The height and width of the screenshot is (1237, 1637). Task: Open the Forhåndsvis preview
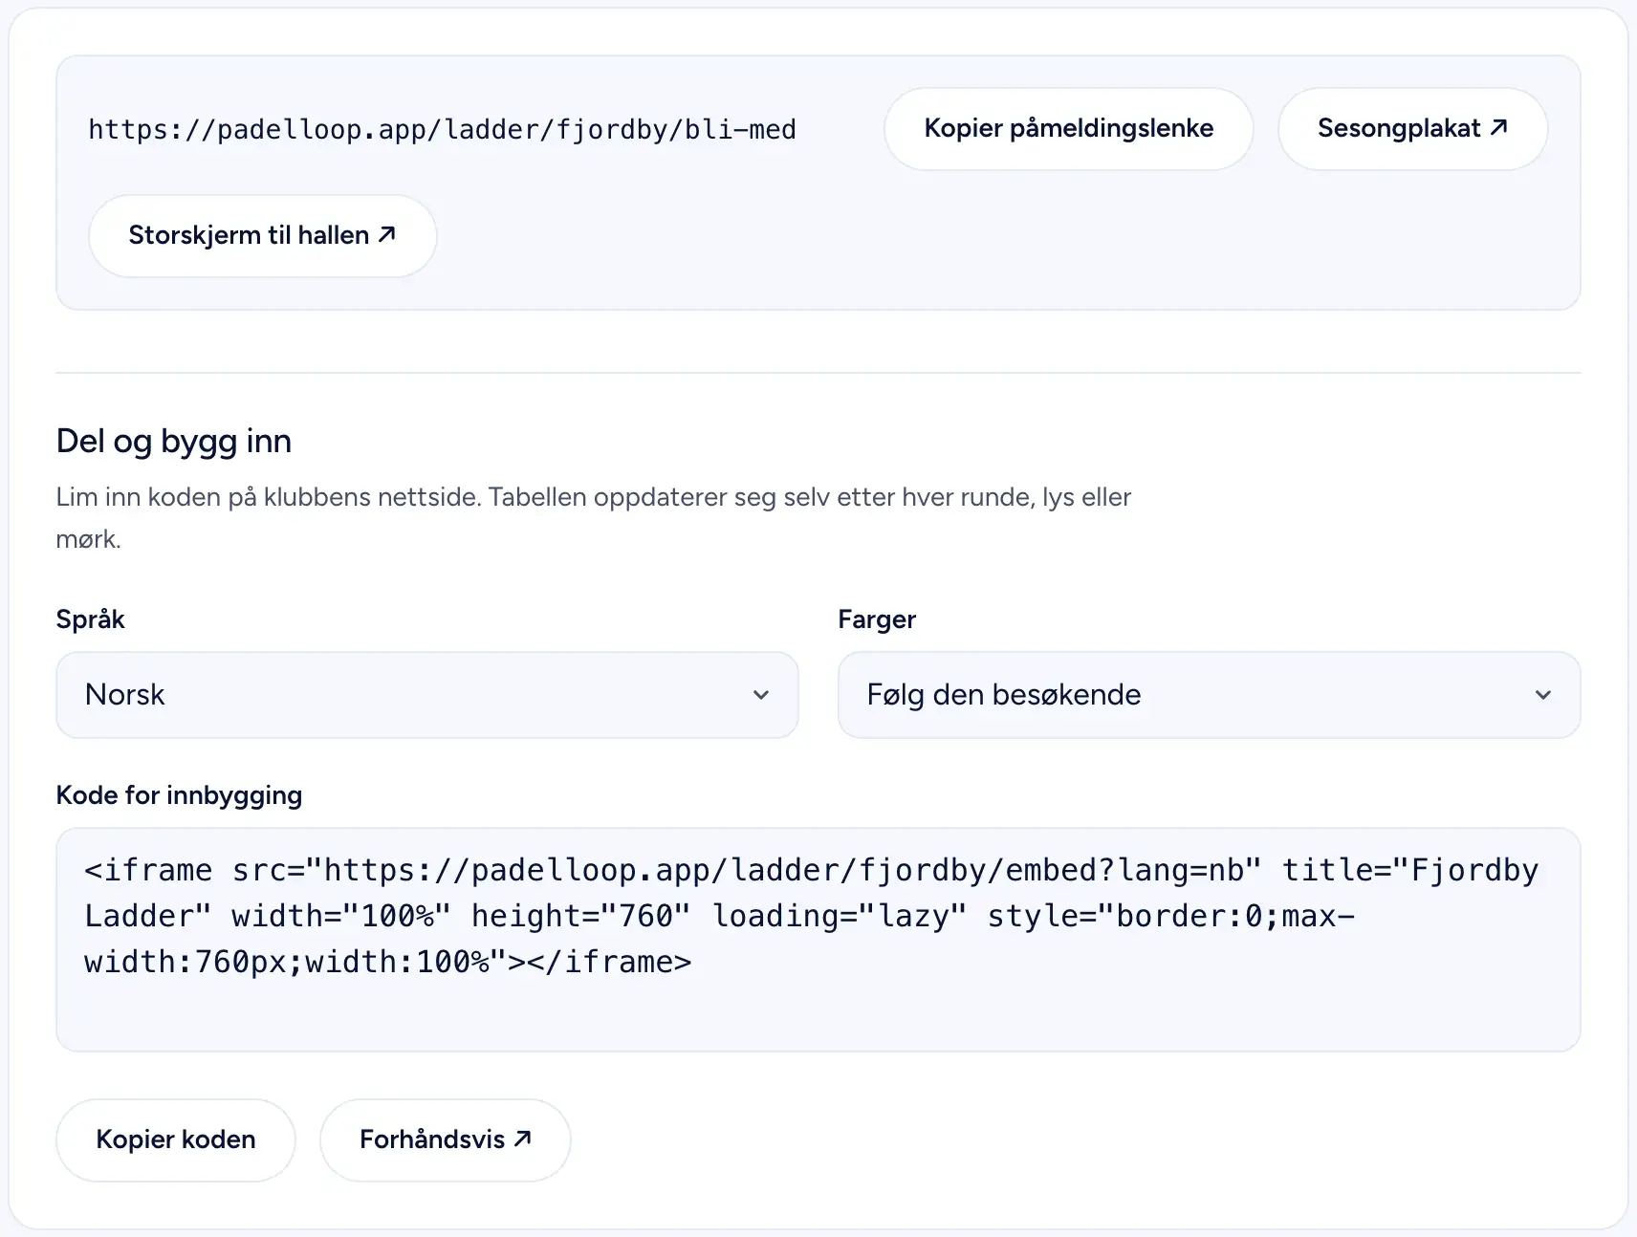(446, 1139)
